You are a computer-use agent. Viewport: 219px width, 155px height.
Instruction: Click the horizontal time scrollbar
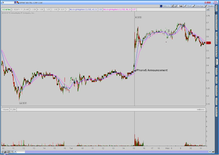[117, 152]
